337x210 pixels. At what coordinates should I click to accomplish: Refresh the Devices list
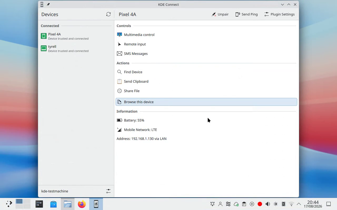point(108,14)
